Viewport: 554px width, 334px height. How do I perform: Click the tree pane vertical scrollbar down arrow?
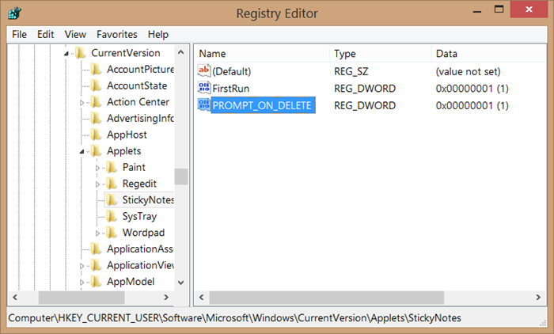coord(181,281)
